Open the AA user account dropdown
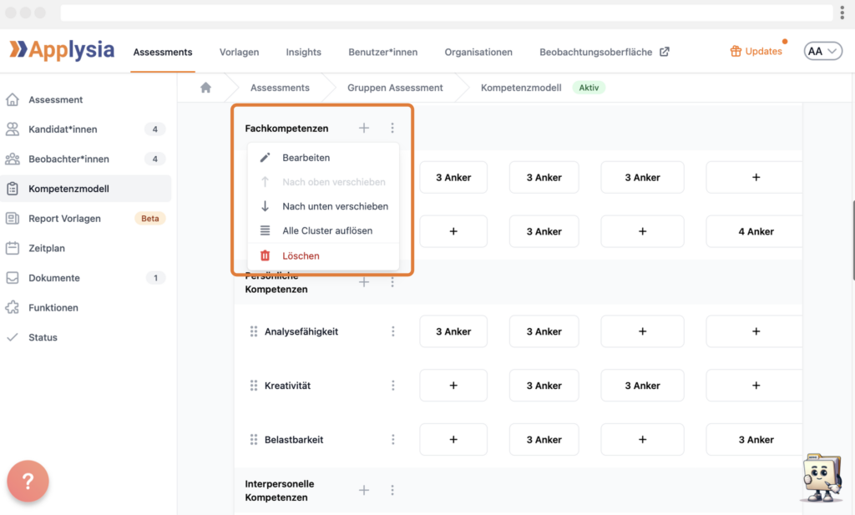The image size is (855, 515). tap(822, 51)
